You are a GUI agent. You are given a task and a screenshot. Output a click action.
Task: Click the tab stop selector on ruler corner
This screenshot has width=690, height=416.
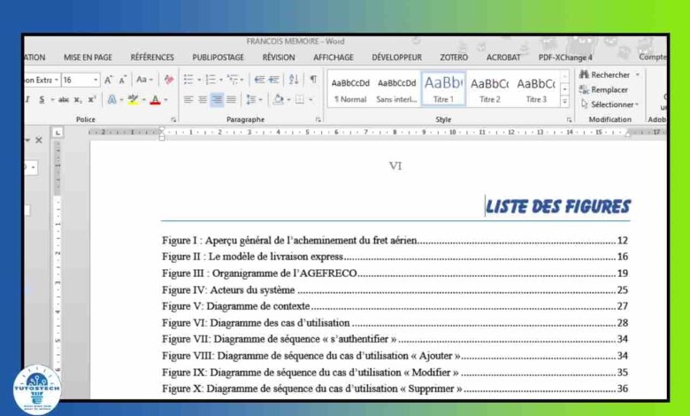[x=57, y=133]
